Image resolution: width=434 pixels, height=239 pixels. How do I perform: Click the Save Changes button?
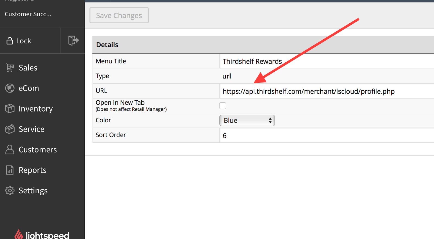119,15
